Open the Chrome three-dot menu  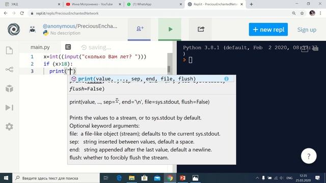(x=320, y=13)
